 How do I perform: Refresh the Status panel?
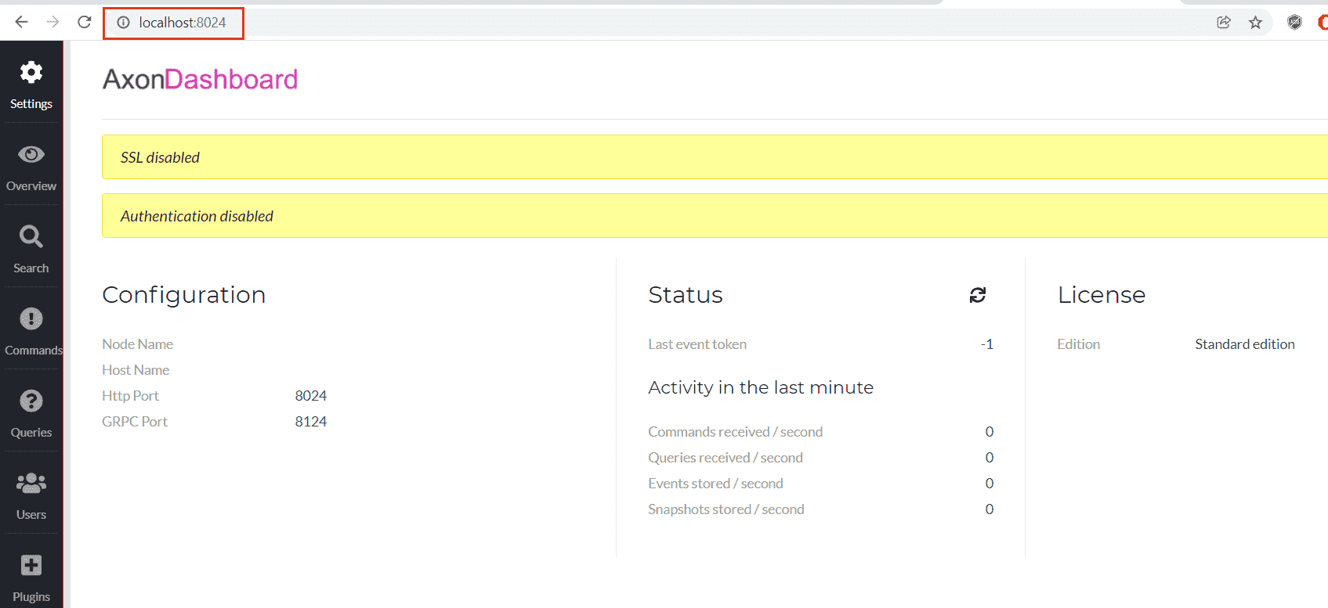point(978,295)
